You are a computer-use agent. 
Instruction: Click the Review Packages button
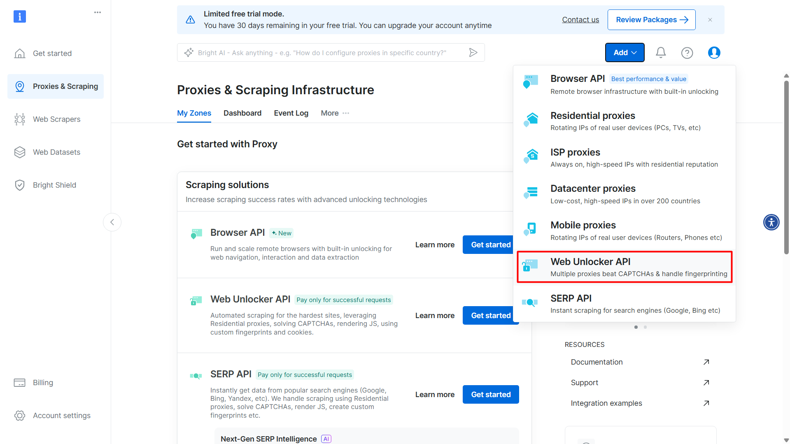pyautogui.click(x=651, y=19)
